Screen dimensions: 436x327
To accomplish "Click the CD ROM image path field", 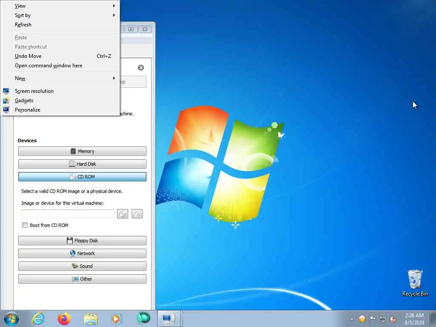I will [x=68, y=214].
